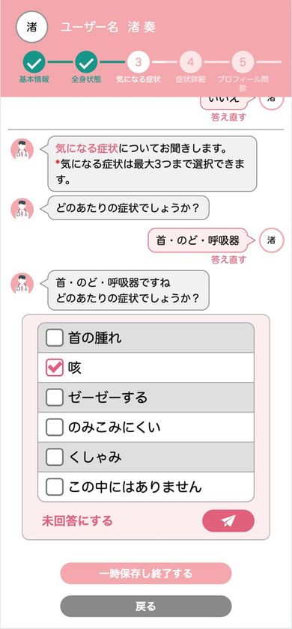This screenshot has width=292, height=629.
Task: Tick the くしゃみ checkbox
Action: [x=55, y=457]
